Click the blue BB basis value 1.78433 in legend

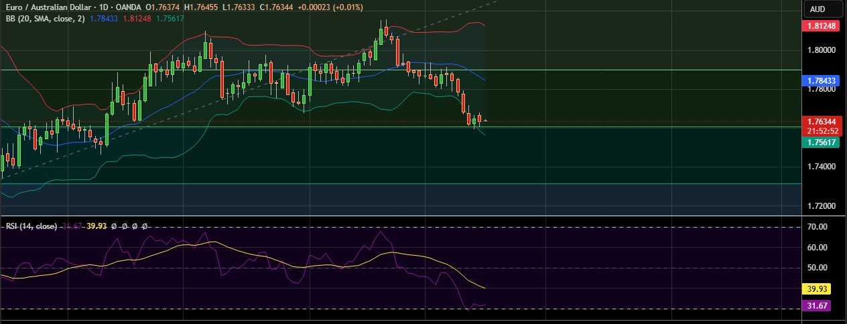104,18
